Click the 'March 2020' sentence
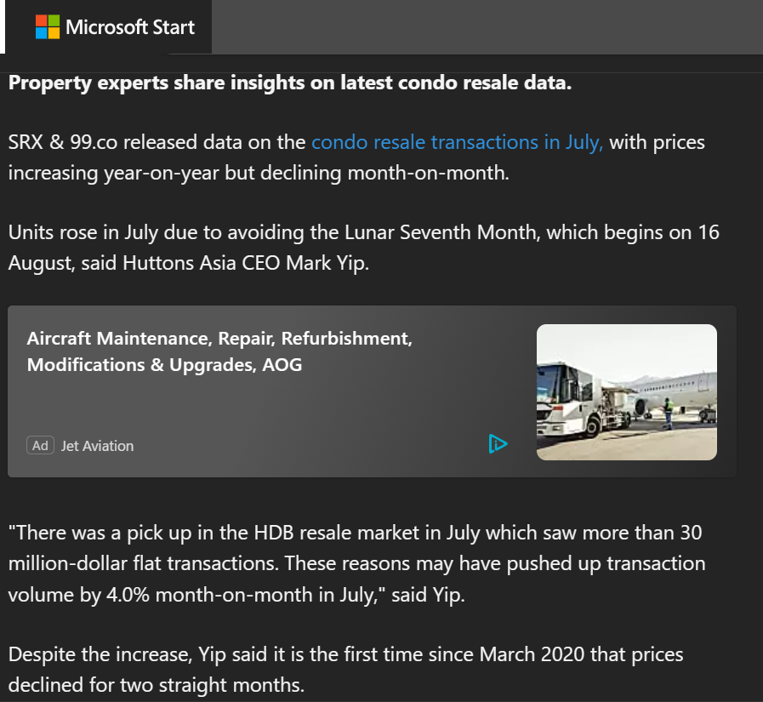This screenshot has width=763, height=702. tap(344, 655)
